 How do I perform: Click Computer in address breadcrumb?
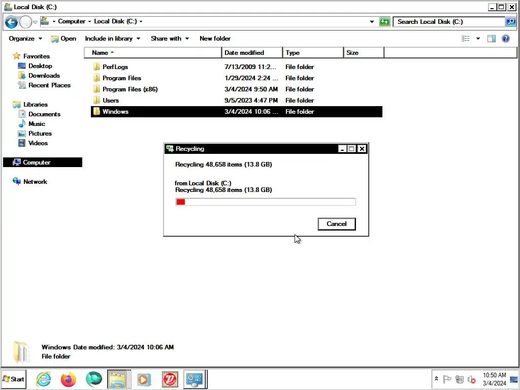coord(72,21)
